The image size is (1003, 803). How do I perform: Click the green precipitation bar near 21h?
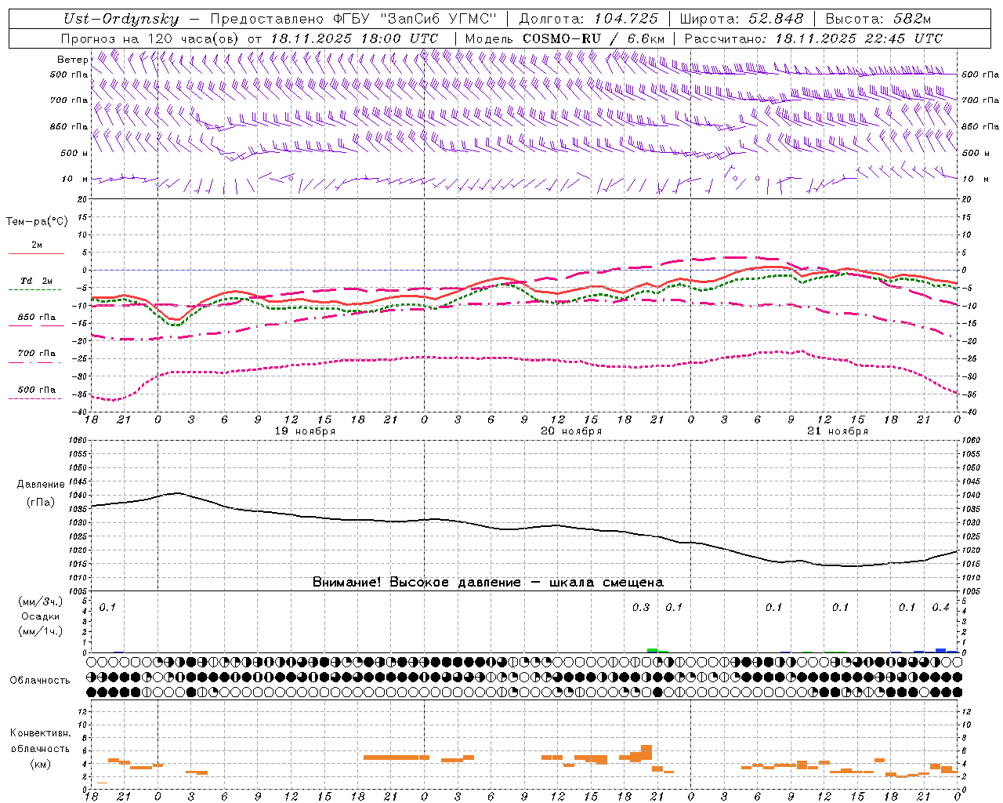pos(652,650)
